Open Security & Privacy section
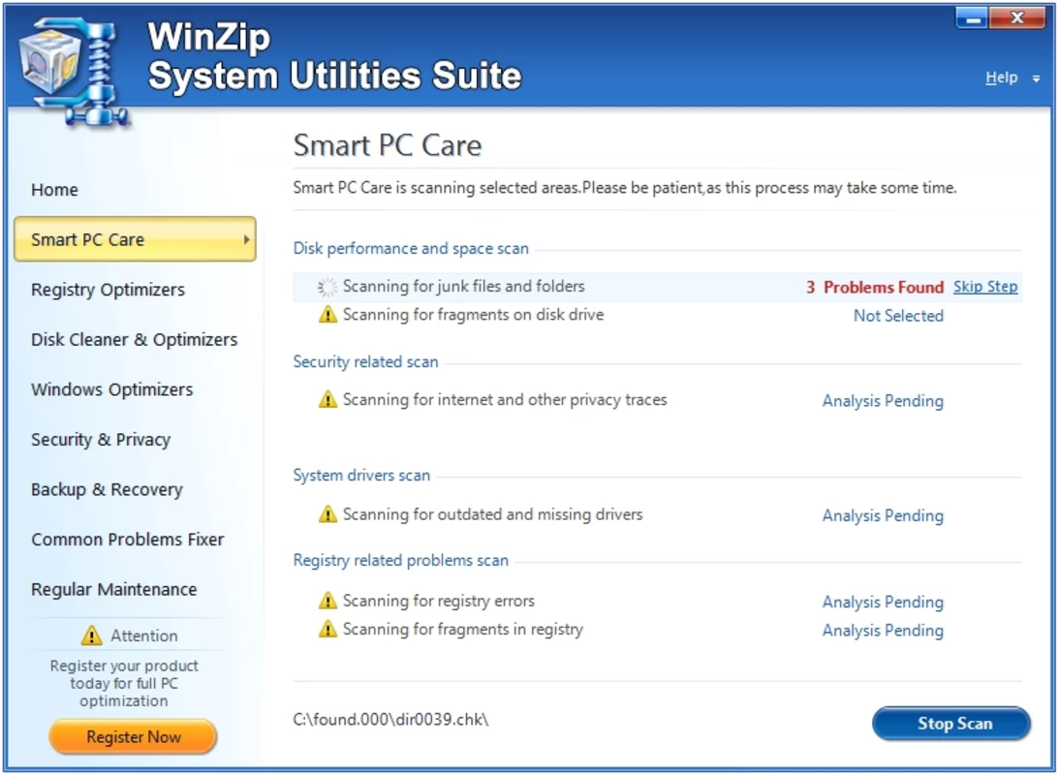Screen dimensions: 1060x775 [101, 440]
